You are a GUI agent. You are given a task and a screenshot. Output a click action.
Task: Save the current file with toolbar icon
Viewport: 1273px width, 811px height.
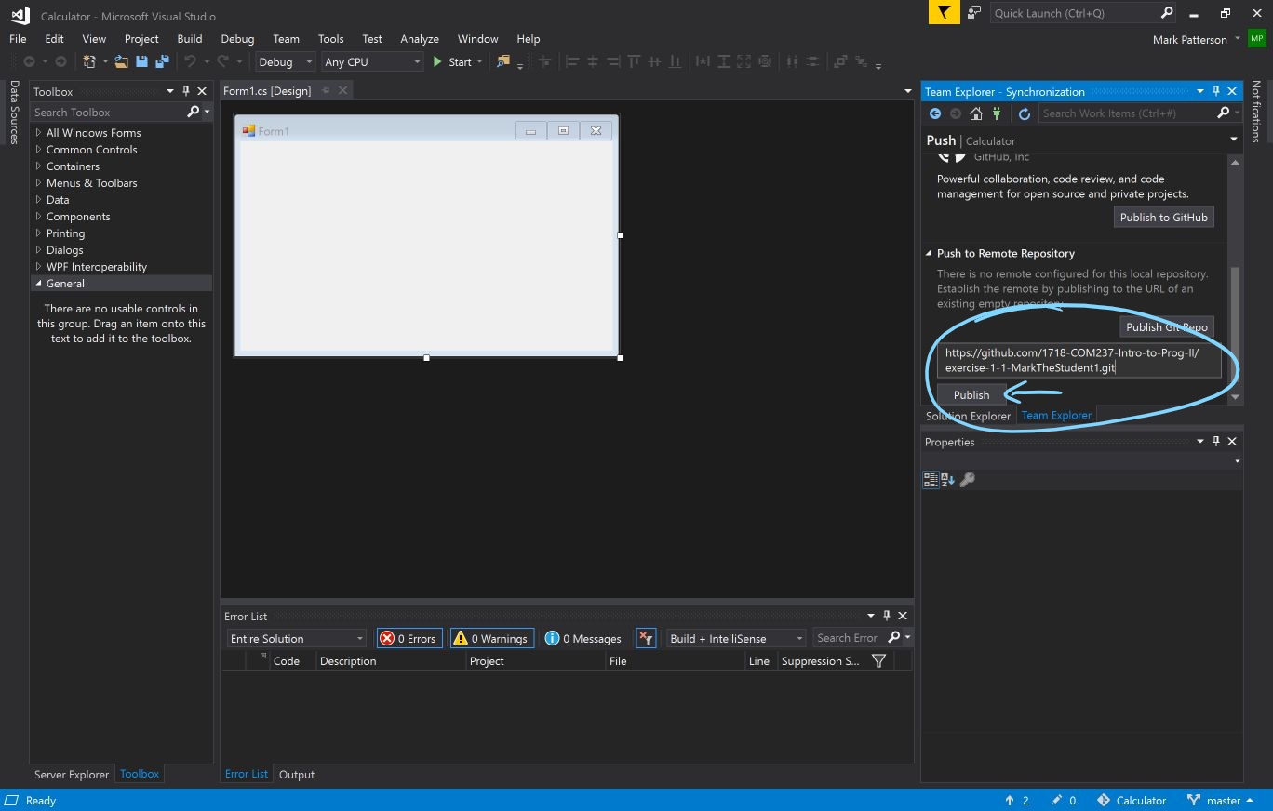141,61
